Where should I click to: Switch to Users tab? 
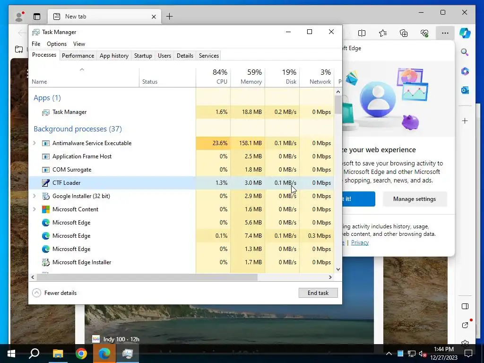[x=164, y=56]
